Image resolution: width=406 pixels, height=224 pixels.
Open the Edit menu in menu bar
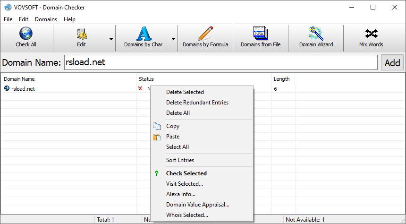[x=24, y=19]
